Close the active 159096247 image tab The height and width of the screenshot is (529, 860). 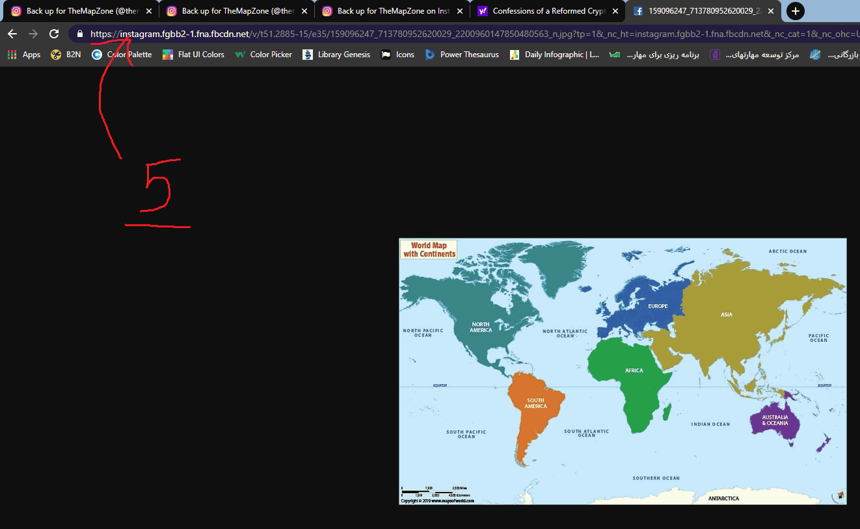[x=771, y=11]
